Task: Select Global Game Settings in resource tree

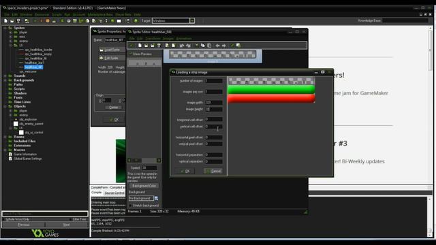Action: tap(28, 159)
